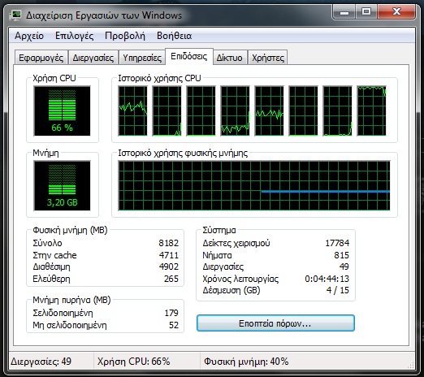The width and height of the screenshot is (424, 377).
Task: Click the fifth CPU core history graph
Action: (x=270, y=110)
